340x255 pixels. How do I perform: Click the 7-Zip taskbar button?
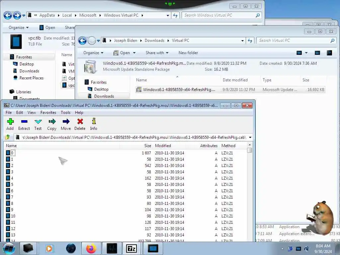(131, 248)
